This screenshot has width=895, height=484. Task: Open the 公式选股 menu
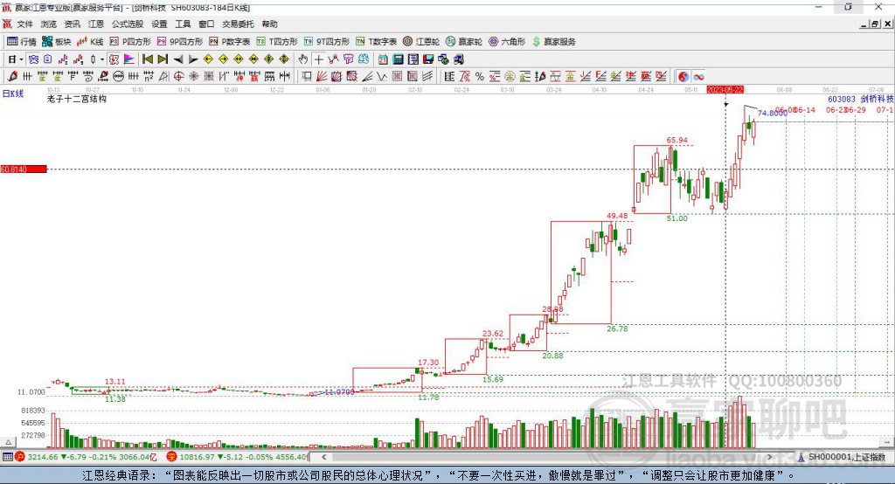click(128, 24)
